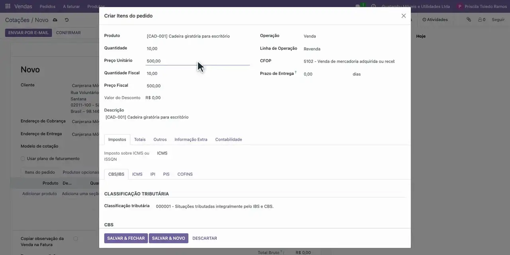This screenshot has width=510, height=255.
Task: Click the Quantidade field showing 10,00
Action: click(198, 49)
